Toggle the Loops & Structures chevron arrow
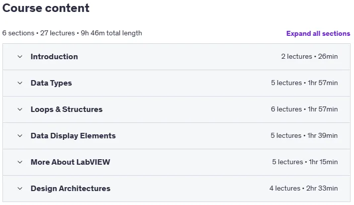Viewport: 354px width, 205px height. (20, 109)
